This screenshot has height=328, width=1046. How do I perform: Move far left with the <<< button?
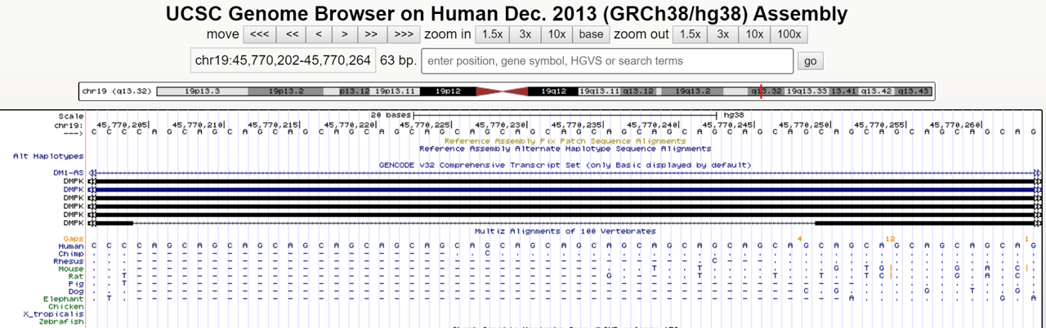[259, 34]
